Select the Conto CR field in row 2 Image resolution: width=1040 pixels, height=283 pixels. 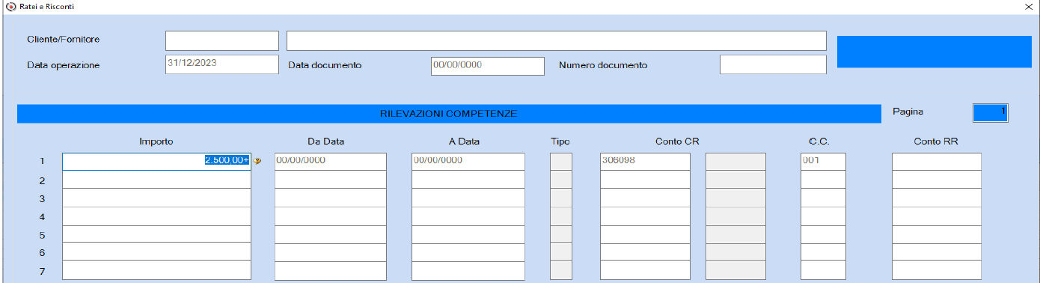[x=645, y=180]
